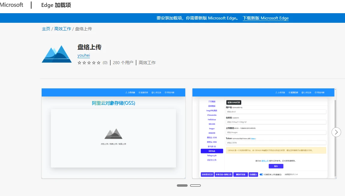Image resolution: width=345 pixels, height=196 pixels.
Task: Click the 下载新版 Microsoft Edge link
Action: 266,18
